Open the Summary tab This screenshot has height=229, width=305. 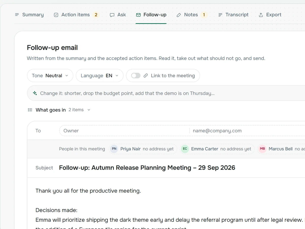(29, 15)
